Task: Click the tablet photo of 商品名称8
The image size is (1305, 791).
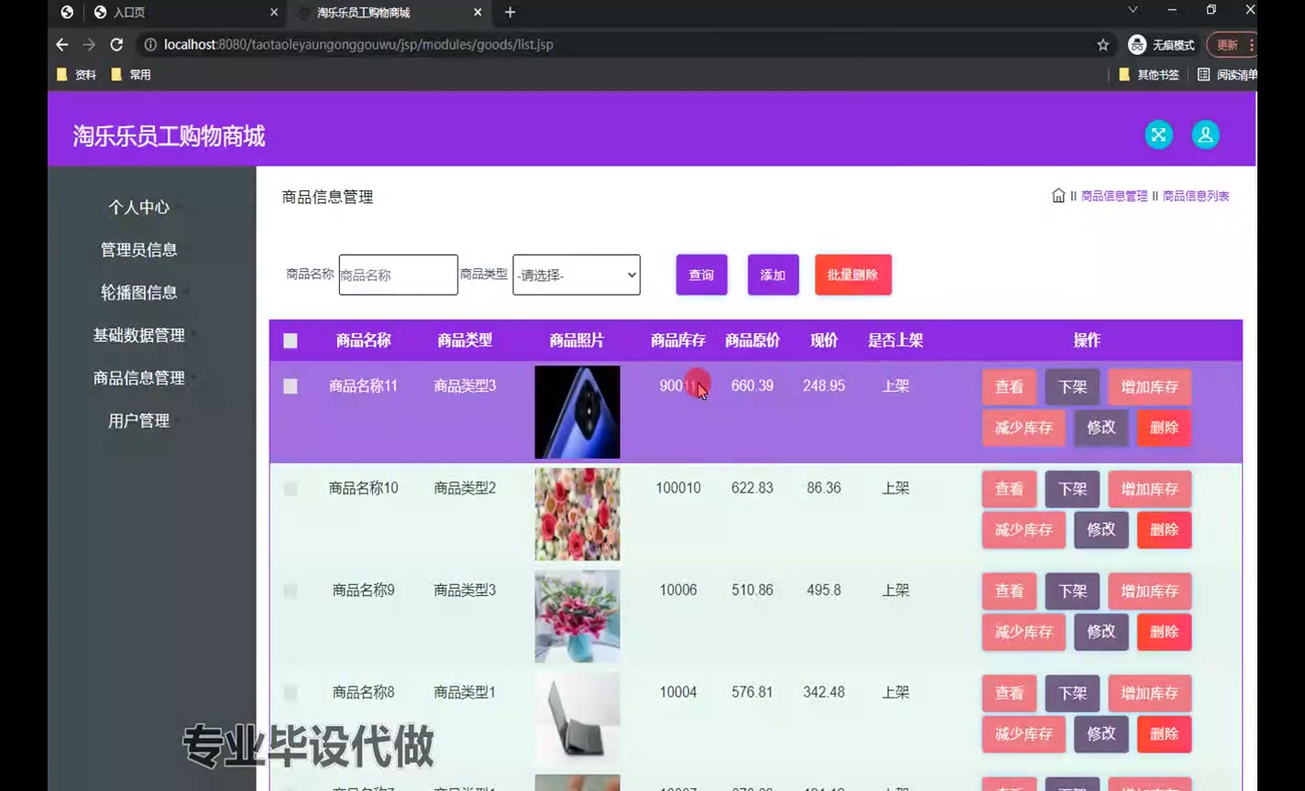Action: tap(577, 719)
